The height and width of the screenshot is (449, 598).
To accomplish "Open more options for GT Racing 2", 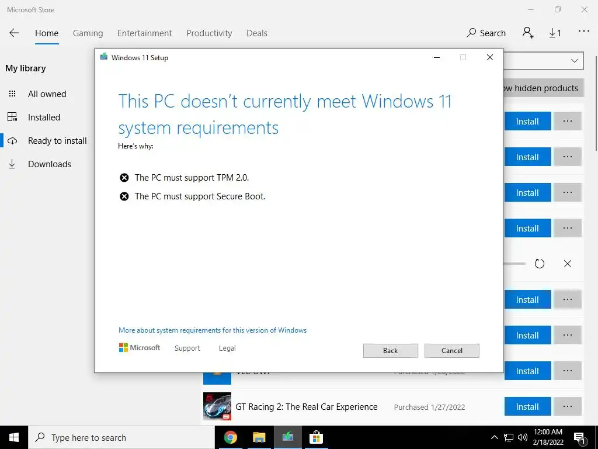I will [x=568, y=407].
